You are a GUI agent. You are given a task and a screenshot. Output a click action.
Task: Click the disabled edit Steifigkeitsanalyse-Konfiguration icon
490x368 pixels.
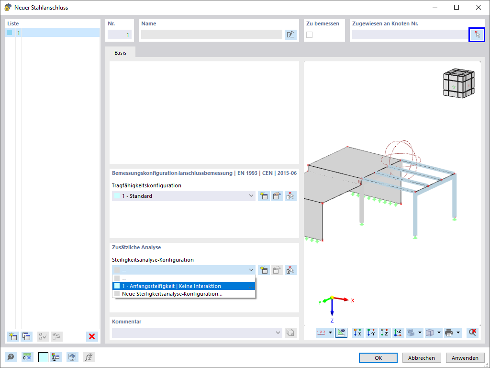[277, 270]
